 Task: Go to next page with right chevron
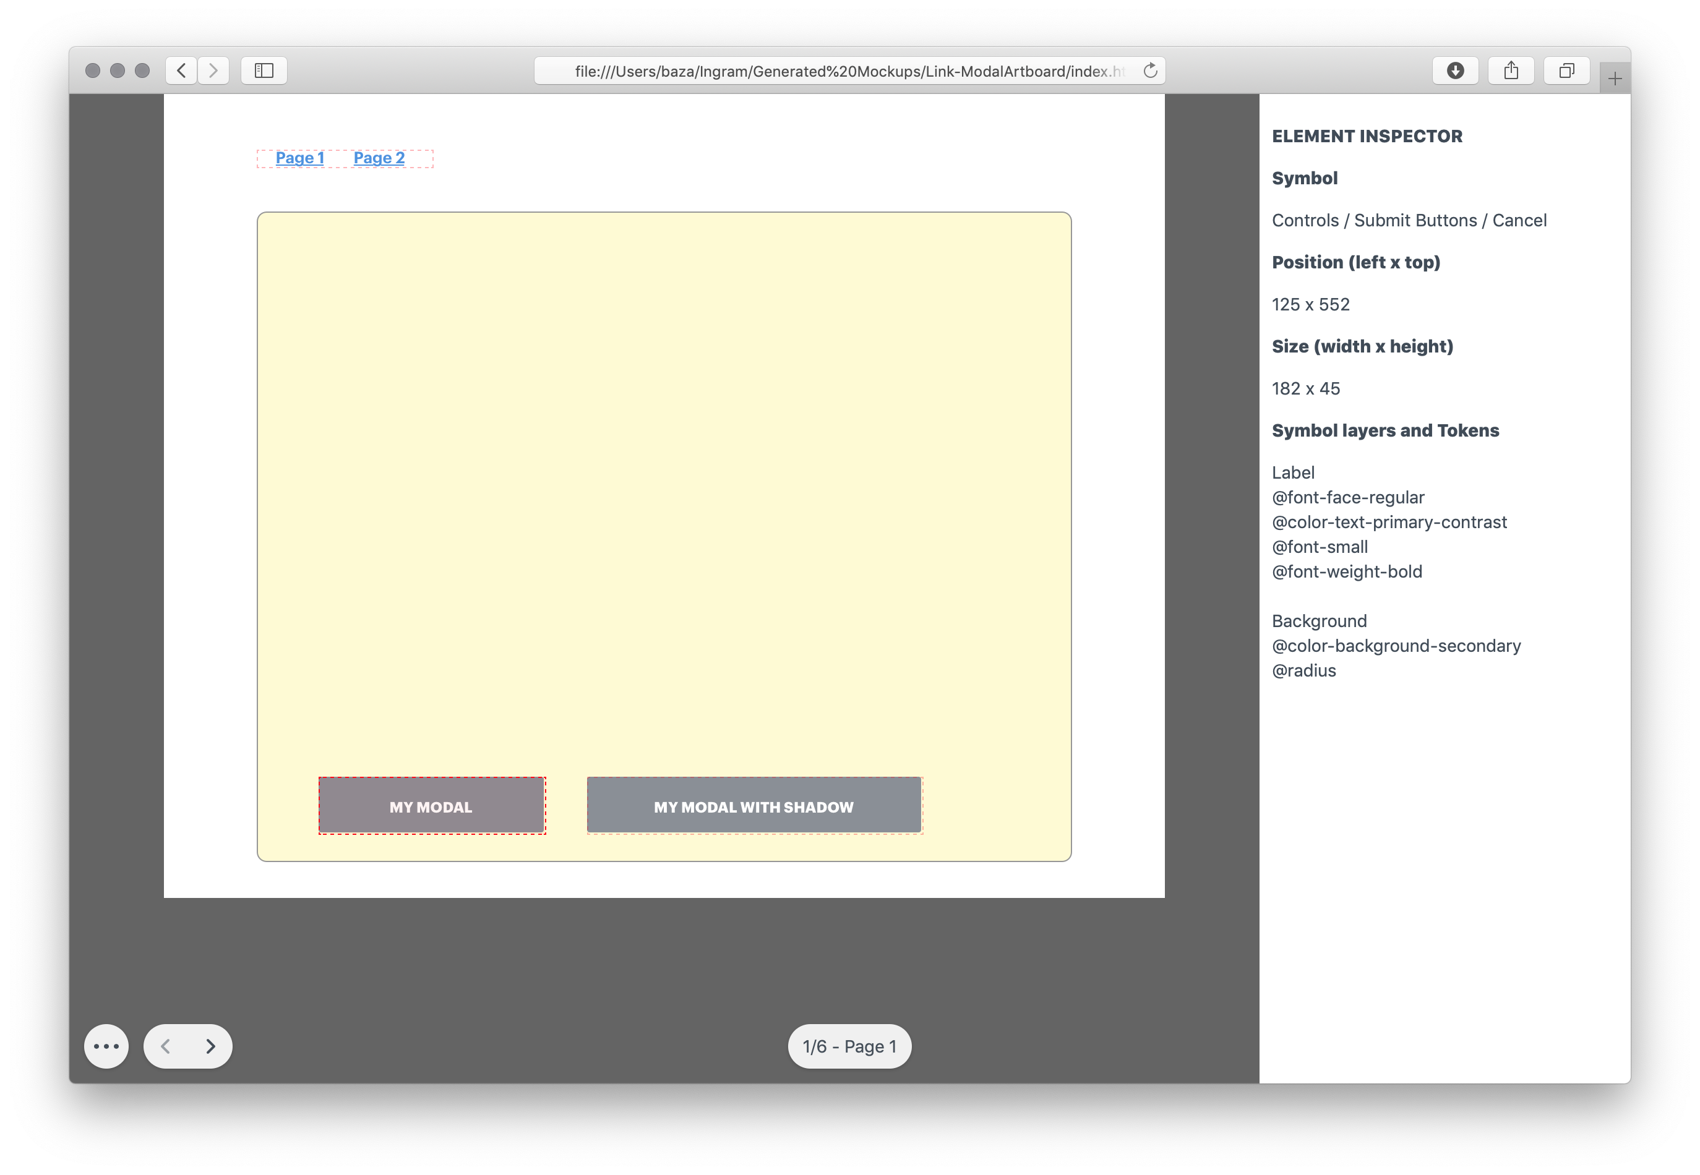210,1046
